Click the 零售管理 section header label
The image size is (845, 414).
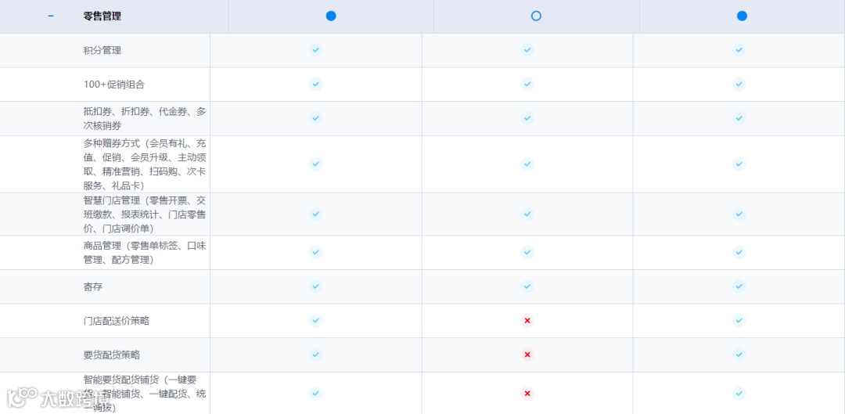point(102,16)
